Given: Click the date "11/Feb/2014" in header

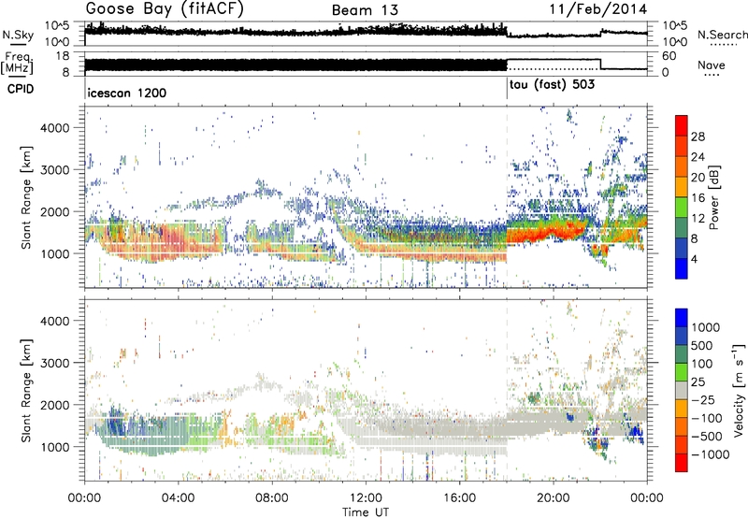Looking at the screenshot, I should pyautogui.click(x=598, y=9).
